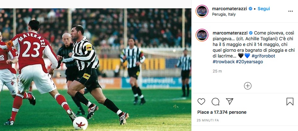Share the post using the paper plane icon
The width and height of the screenshot is (298, 131).
click(229, 102)
